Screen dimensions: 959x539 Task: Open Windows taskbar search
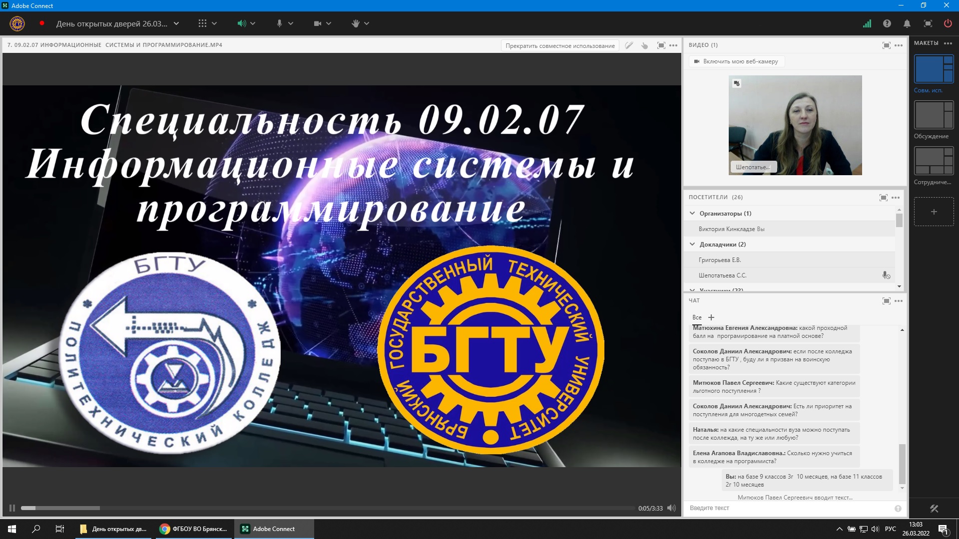coord(36,529)
